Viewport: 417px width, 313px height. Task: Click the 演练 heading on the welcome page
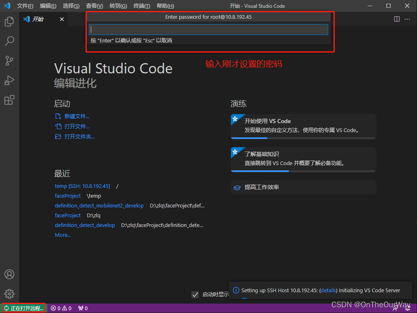click(x=239, y=104)
